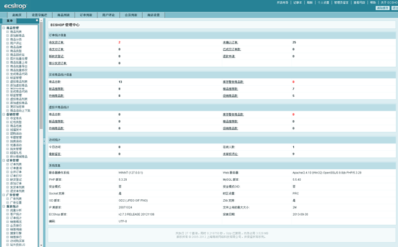Collapse the 商品管理 tree section
398x247 pixels.
point(3,28)
